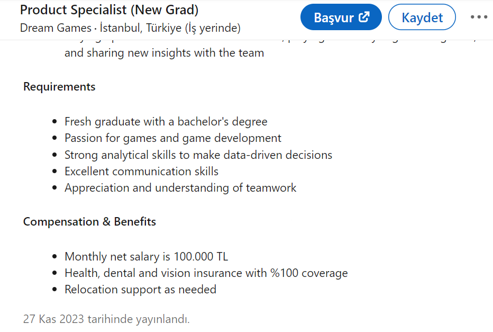
Task: Click the Strong analytical skills requirement line
Action: click(x=198, y=155)
